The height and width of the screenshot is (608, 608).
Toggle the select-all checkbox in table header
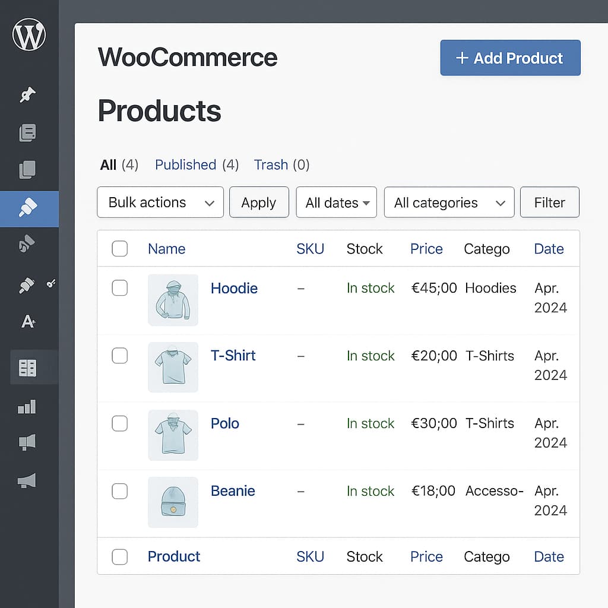[x=120, y=249]
